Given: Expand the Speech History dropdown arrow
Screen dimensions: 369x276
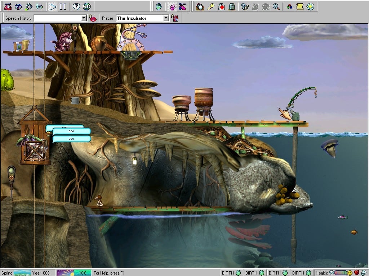Looking at the screenshot, I should pos(84,18).
